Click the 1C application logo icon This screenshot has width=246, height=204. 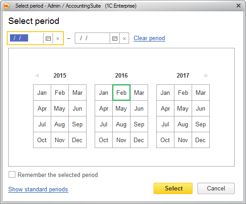6,6
